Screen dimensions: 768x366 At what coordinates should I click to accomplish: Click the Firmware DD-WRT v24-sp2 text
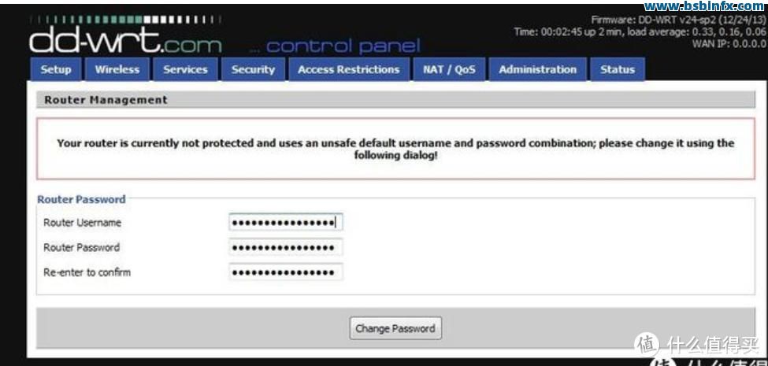pos(678,20)
